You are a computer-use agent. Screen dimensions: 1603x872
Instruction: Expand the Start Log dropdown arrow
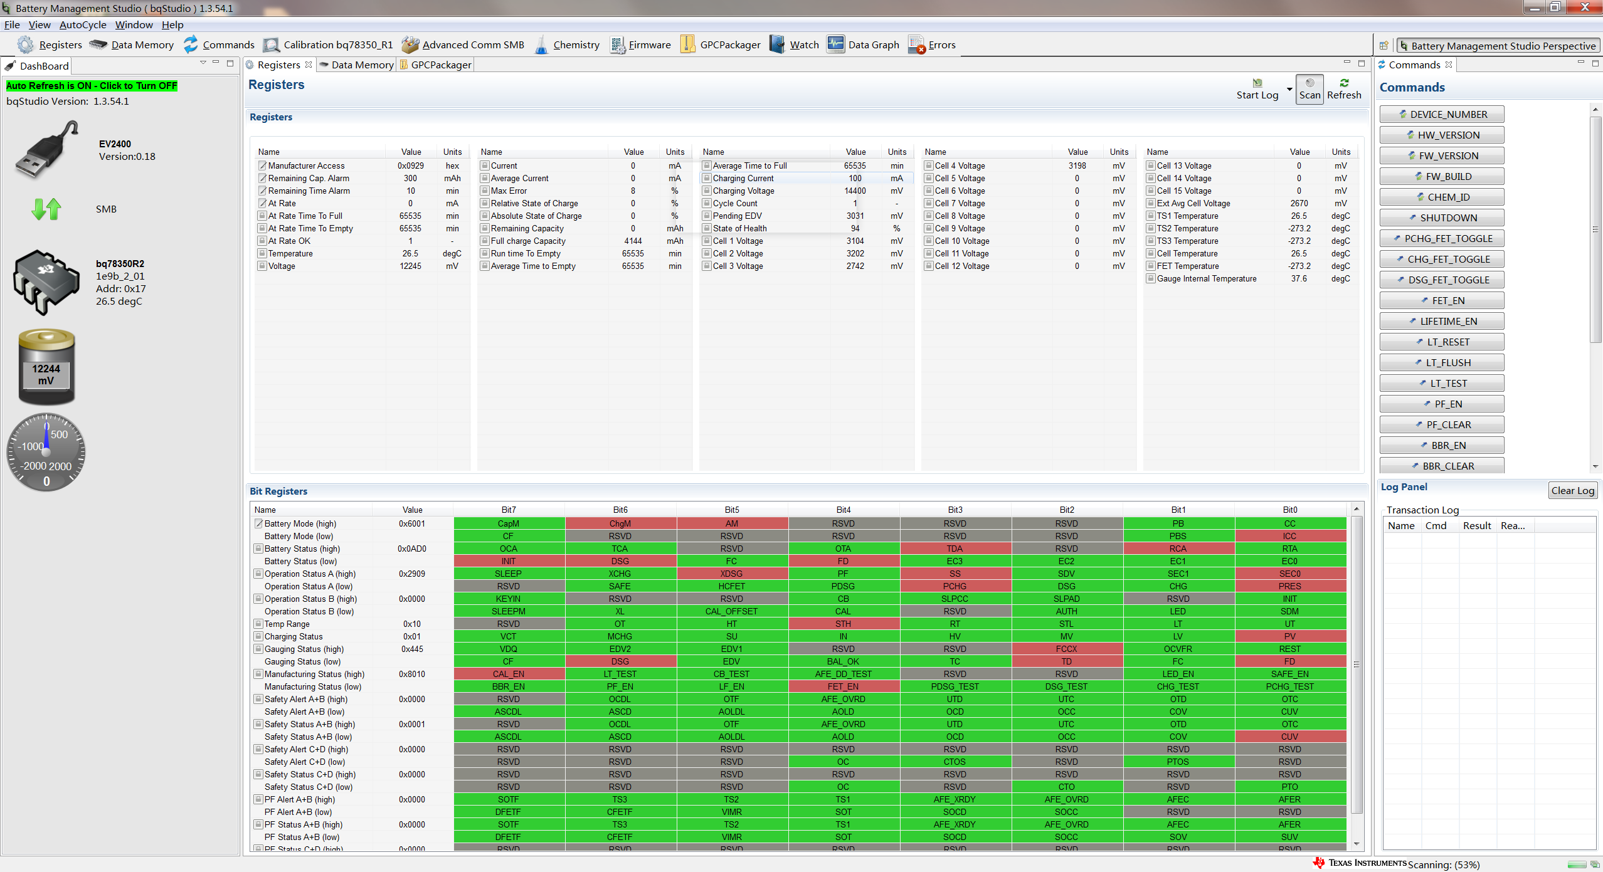point(1289,89)
